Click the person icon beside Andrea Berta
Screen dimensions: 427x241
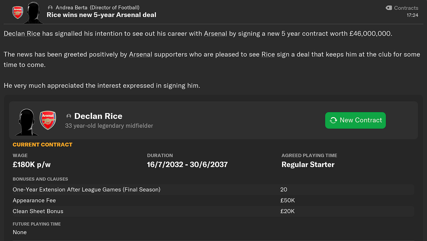[50, 8]
